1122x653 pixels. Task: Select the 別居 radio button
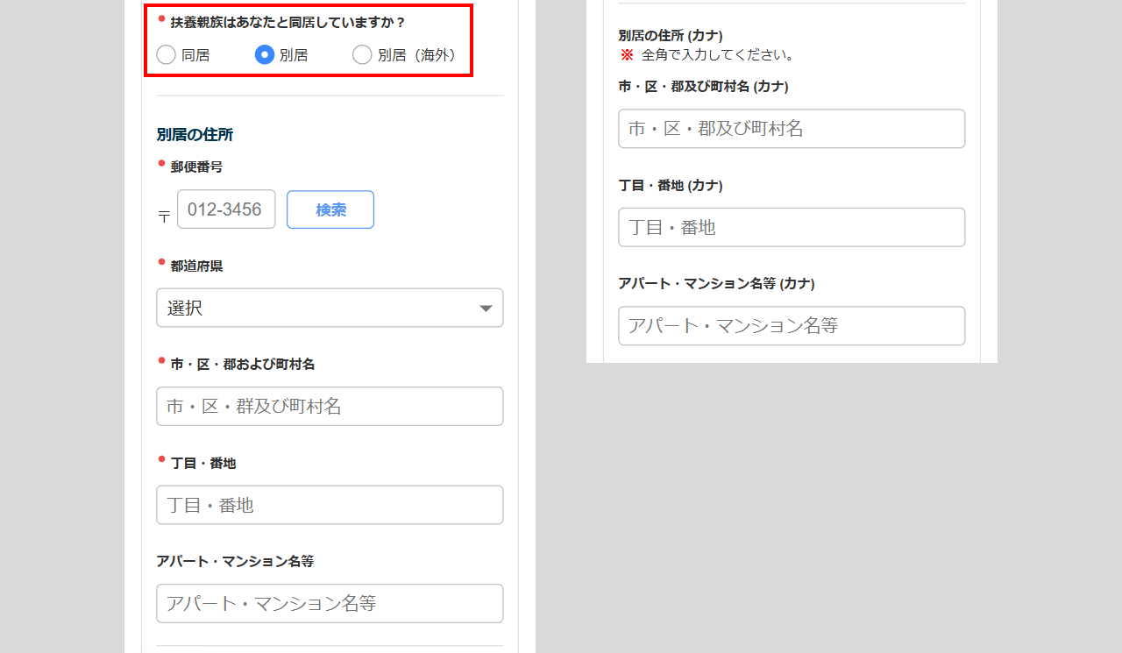click(265, 55)
